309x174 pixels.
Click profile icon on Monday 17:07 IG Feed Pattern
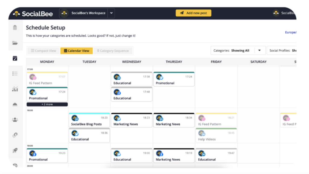click(33, 77)
